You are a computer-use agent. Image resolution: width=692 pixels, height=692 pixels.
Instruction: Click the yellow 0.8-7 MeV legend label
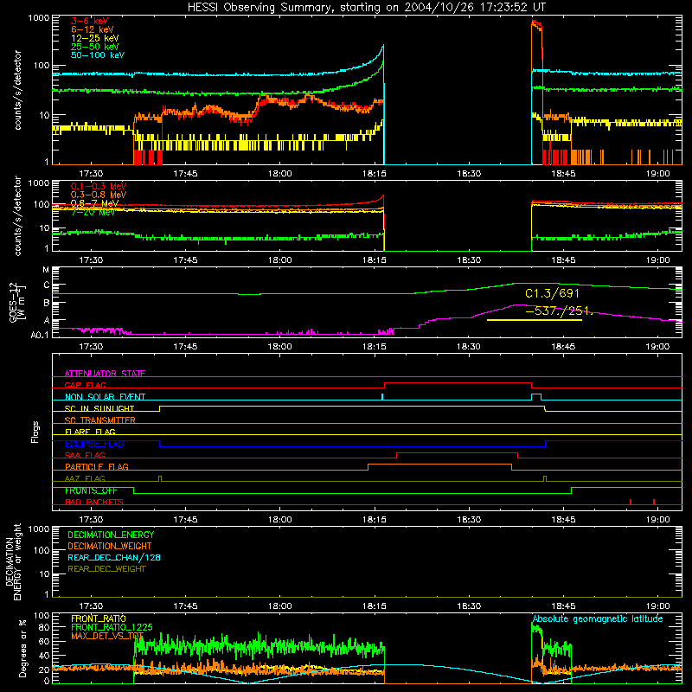click(95, 203)
